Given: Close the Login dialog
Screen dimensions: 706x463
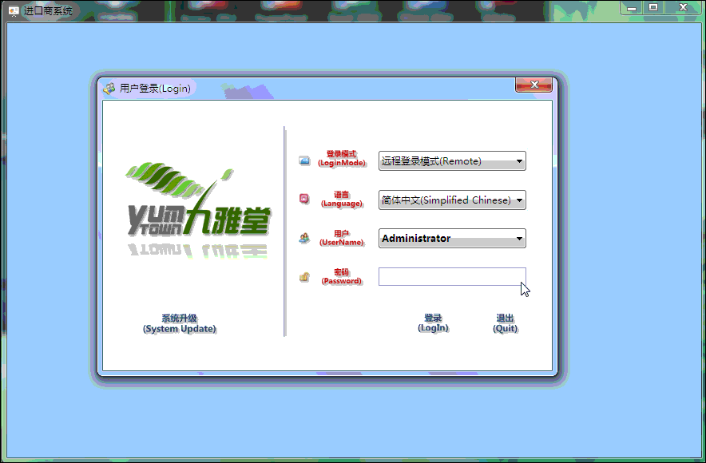Looking at the screenshot, I should (534, 85).
